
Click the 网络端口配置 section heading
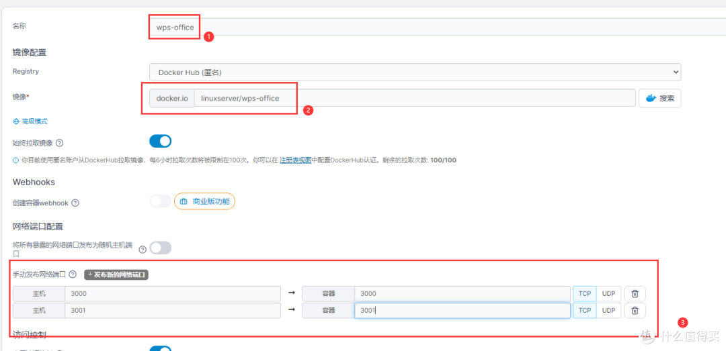38,227
